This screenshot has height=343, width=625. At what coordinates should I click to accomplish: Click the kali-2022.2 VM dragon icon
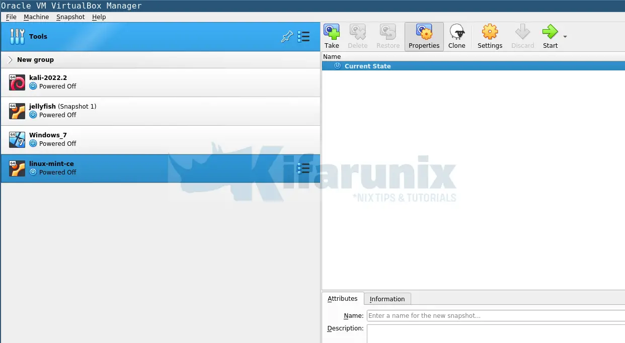click(x=17, y=82)
